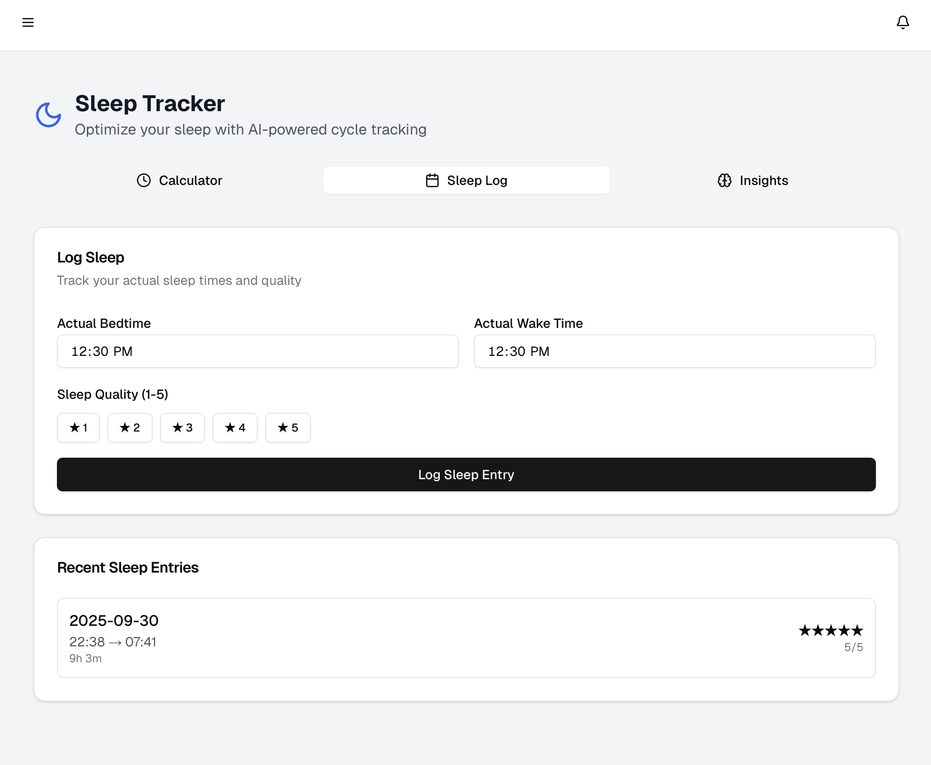Select sleep quality rating 1

click(x=78, y=427)
